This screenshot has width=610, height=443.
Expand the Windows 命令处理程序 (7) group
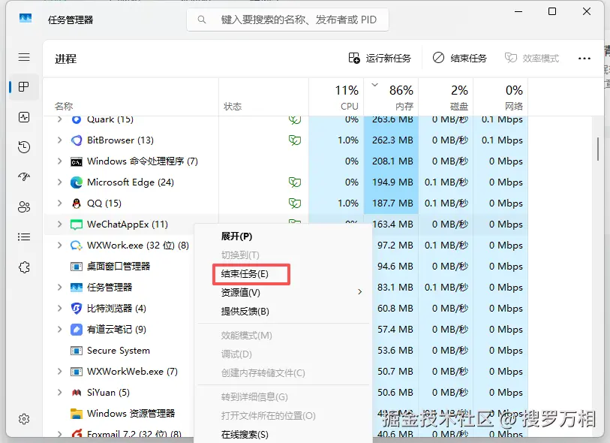pos(59,161)
